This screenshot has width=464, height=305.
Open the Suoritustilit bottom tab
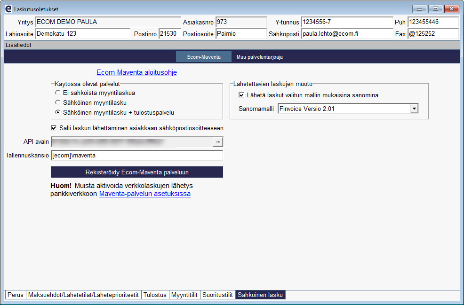pos(218,295)
